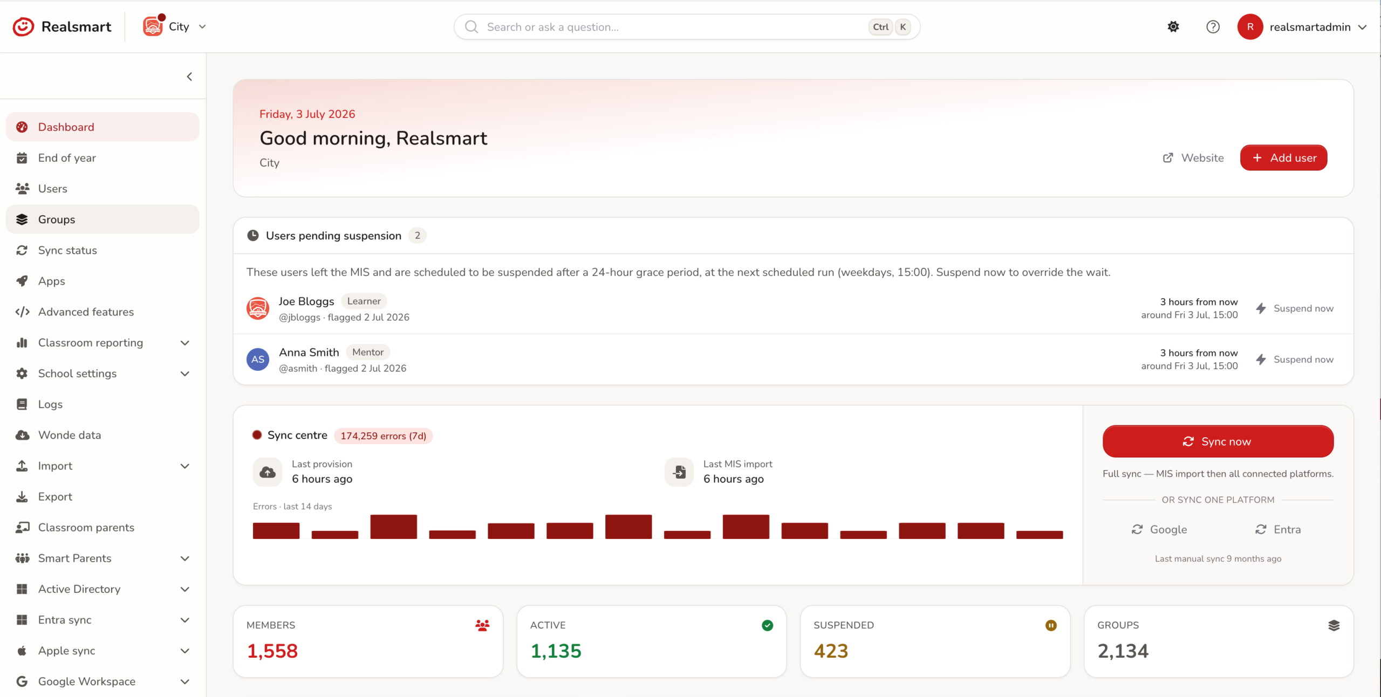The height and width of the screenshot is (697, 1381).
Task: Open the Website link
Action: pyautogui.click(x=1193, y=157)
